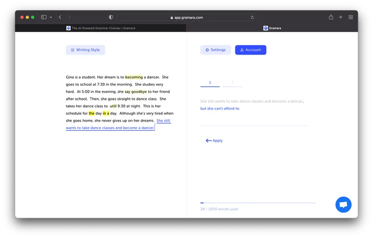Click the Gramara favicon on right tab
The width and height of the screenshot is (373, 238).
point(266,28)
